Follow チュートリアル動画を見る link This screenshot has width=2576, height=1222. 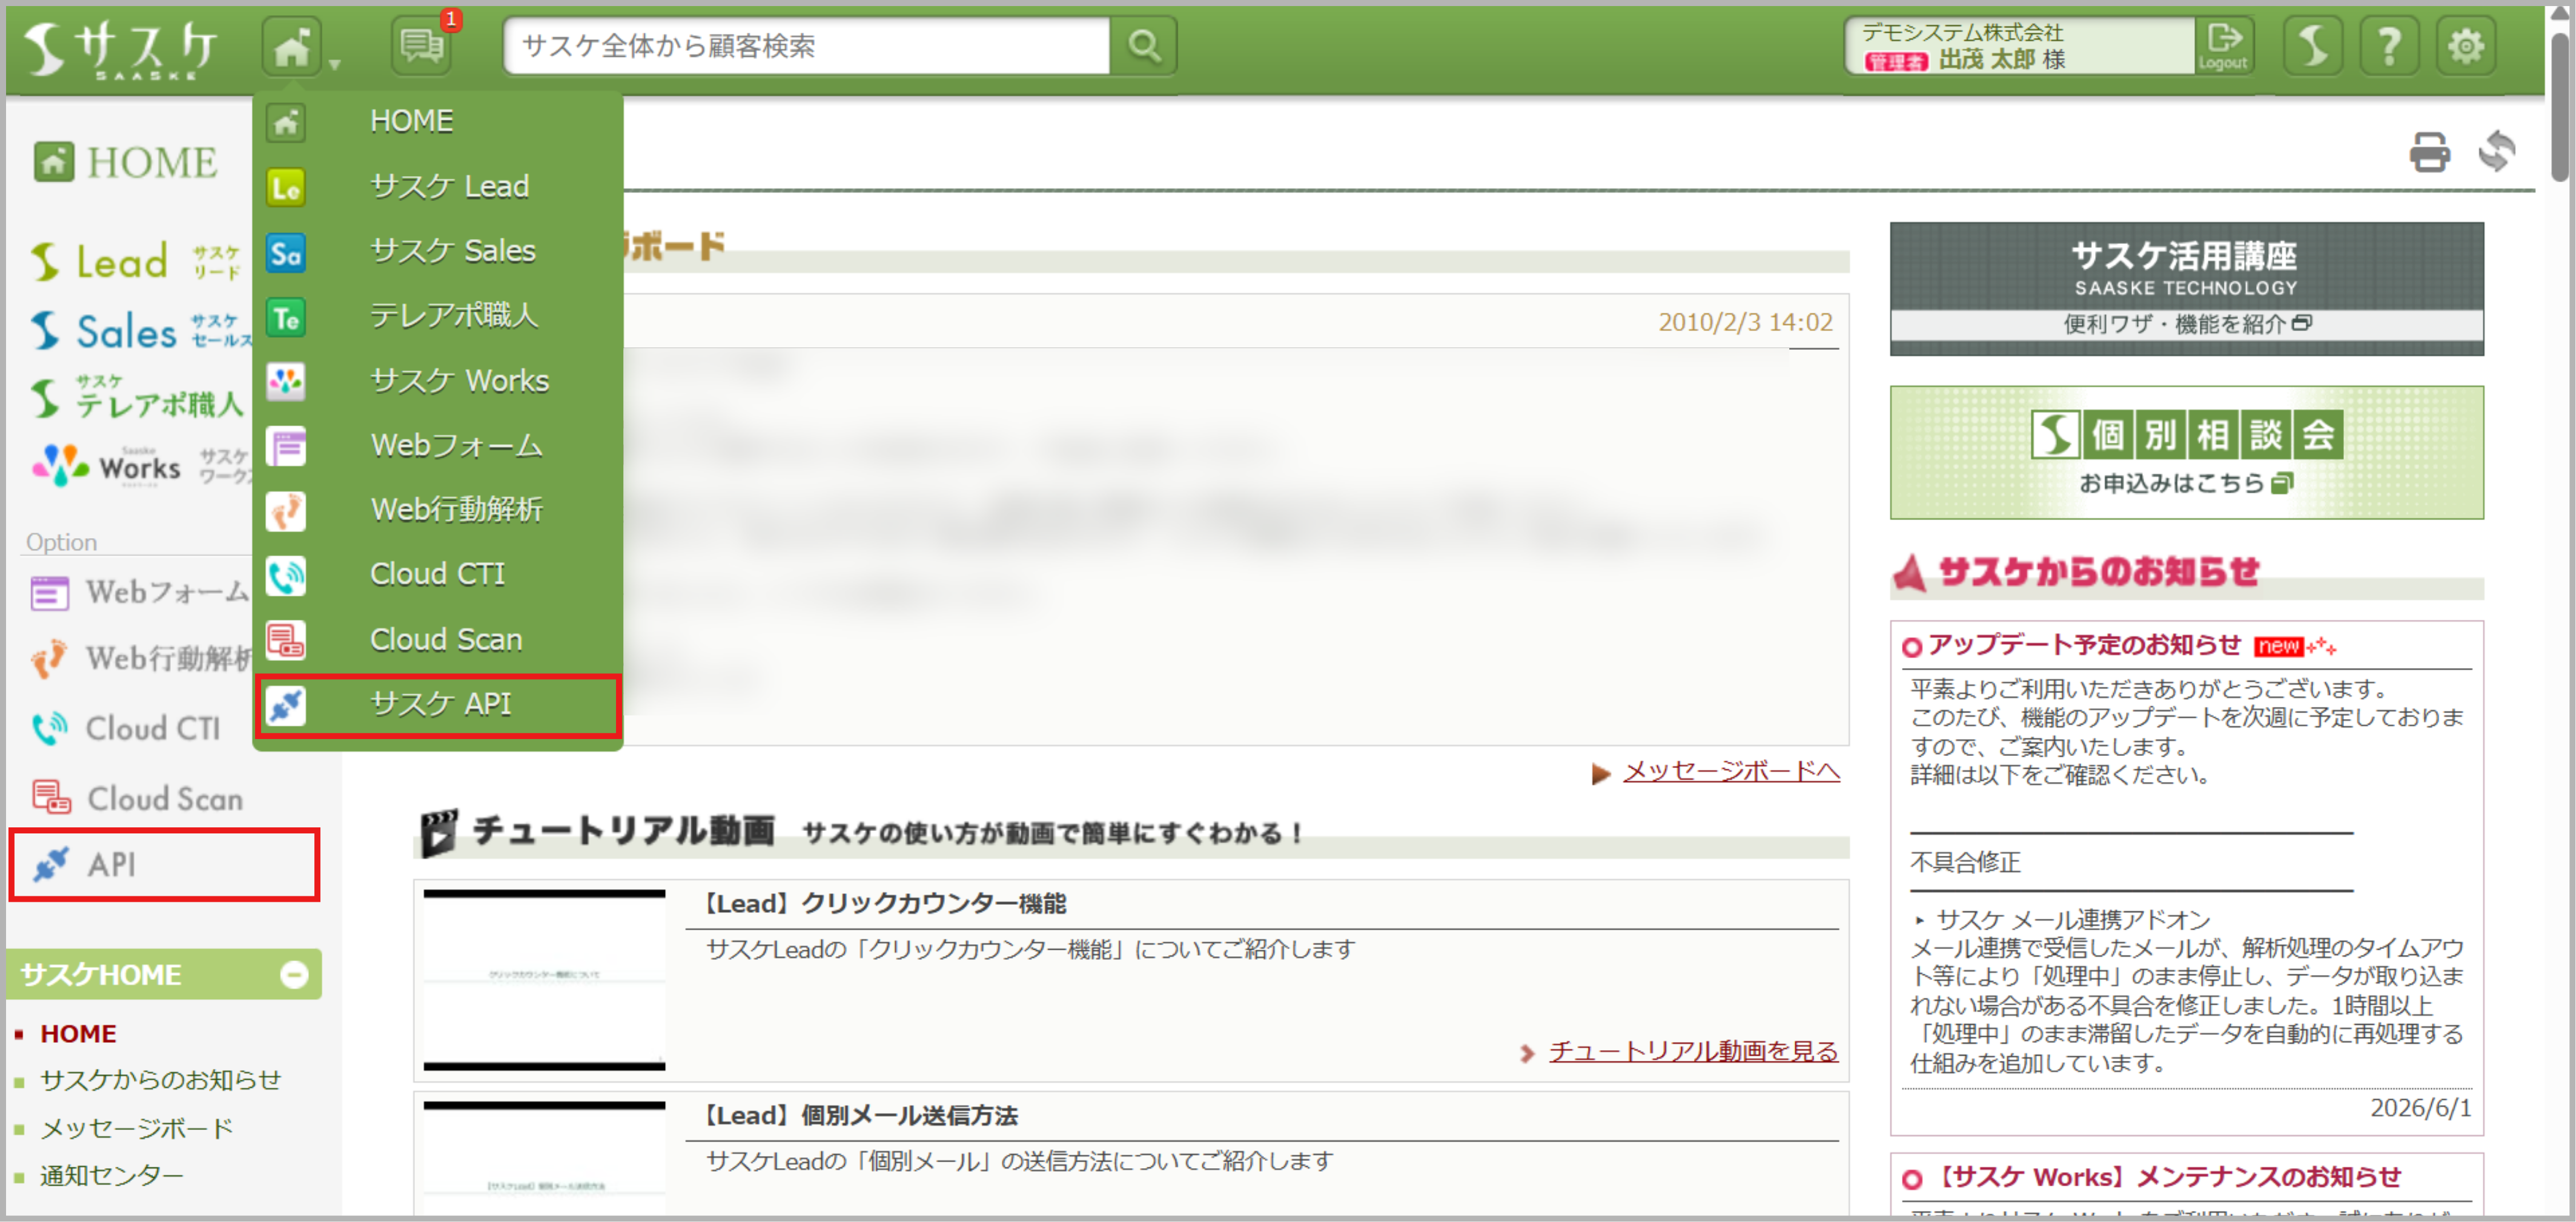click(1693, 1051)
